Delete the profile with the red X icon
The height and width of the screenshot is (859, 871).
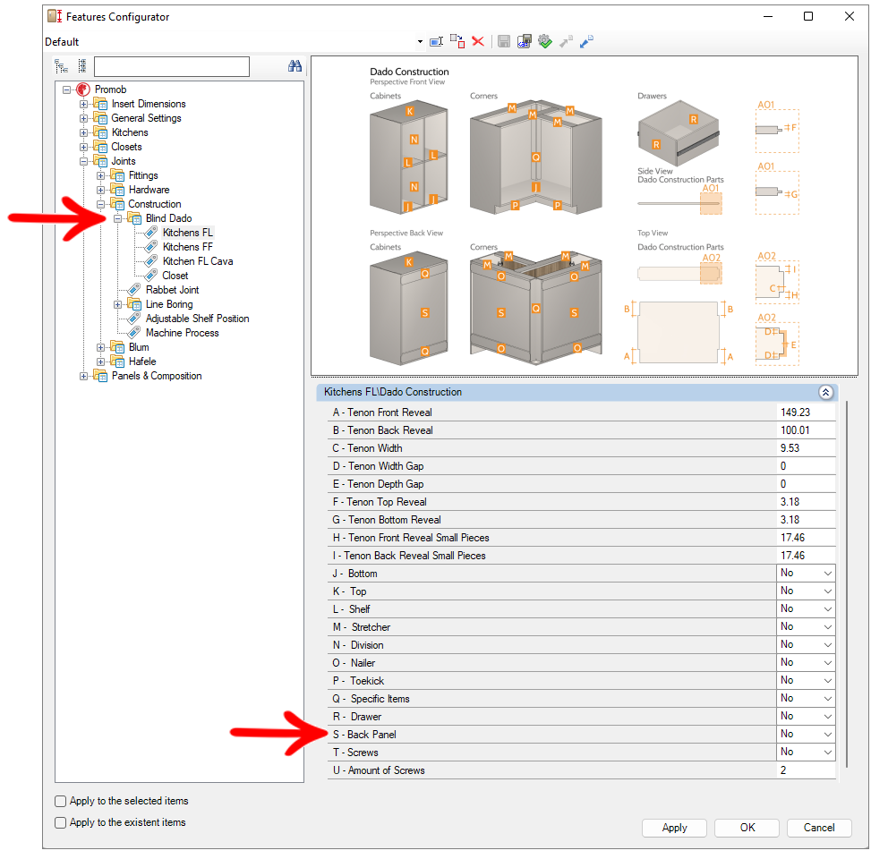478,42
